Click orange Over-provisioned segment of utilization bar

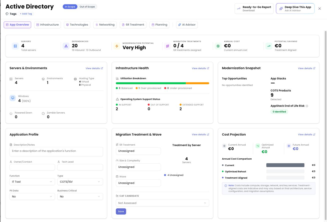[x=197, y=83]
